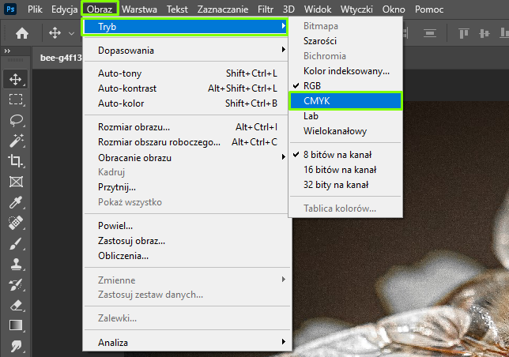Screen dimensions: 509x357
Task: Choose Obliczenia menu entry
Action: pyautogui.click(x=187, y=256)
